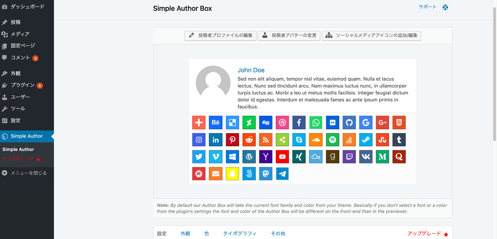Open the John Doe author link
The height and width of the screenshot is (239, 497).
tap(251, 70)
